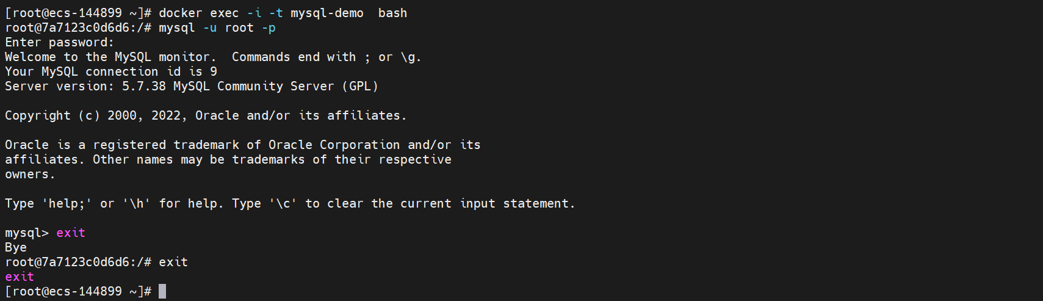Click the "Enter password:" prompt line

click(x=59, y=42)
